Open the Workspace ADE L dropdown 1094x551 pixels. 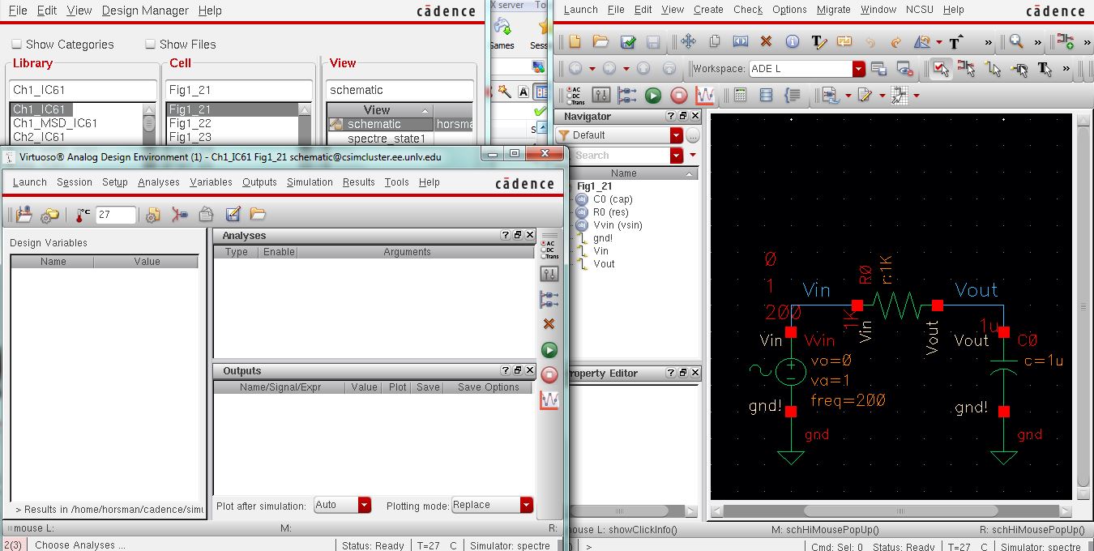pyautogui.click(x=859, y=69)
